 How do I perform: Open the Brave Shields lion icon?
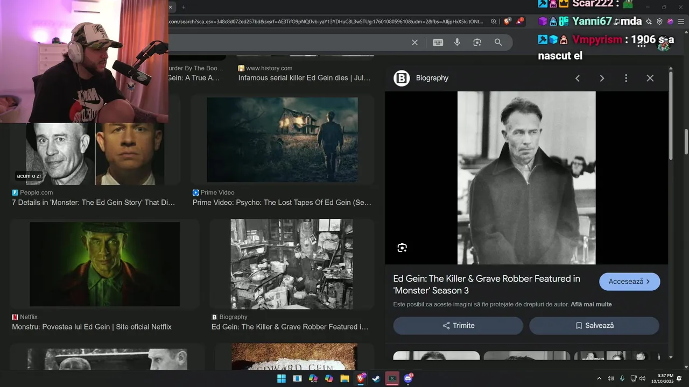tap(507, 21)
